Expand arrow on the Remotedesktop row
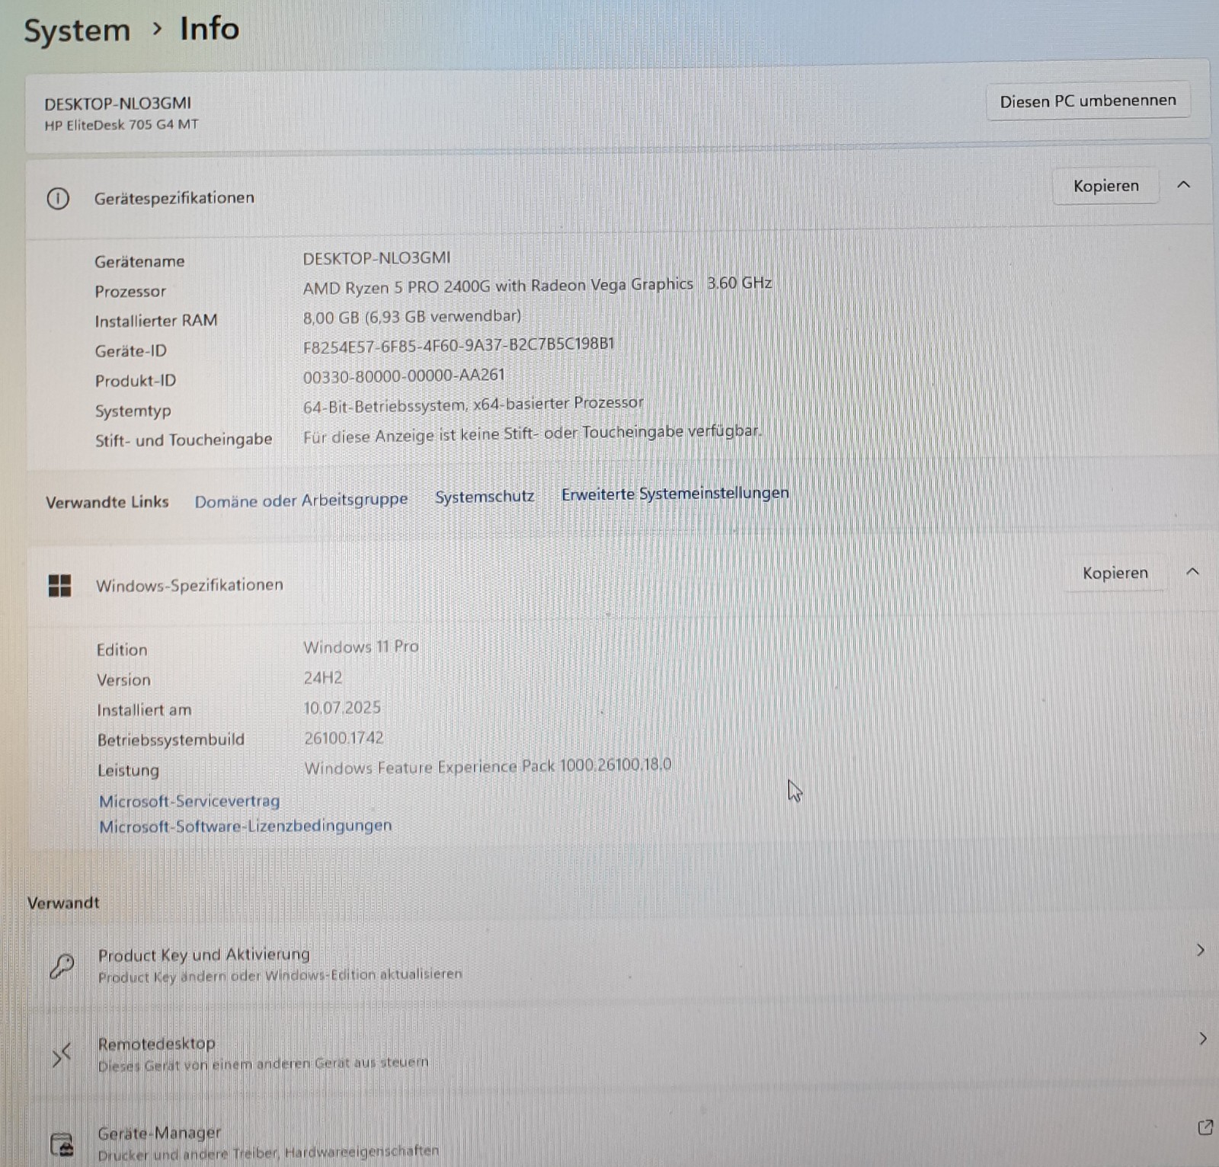 click(x=1202, y=1038)
